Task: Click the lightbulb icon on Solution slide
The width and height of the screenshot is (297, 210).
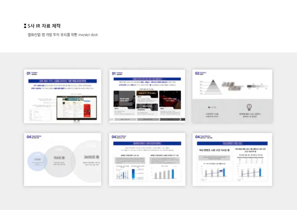Action: point(249,107)
